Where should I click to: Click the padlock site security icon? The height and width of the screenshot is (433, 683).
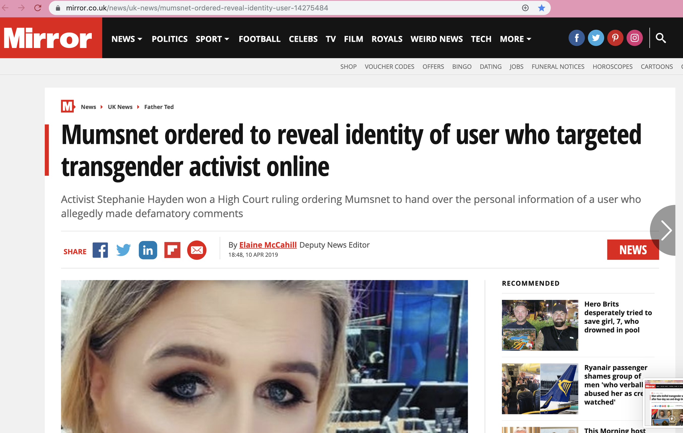[58, 8]
